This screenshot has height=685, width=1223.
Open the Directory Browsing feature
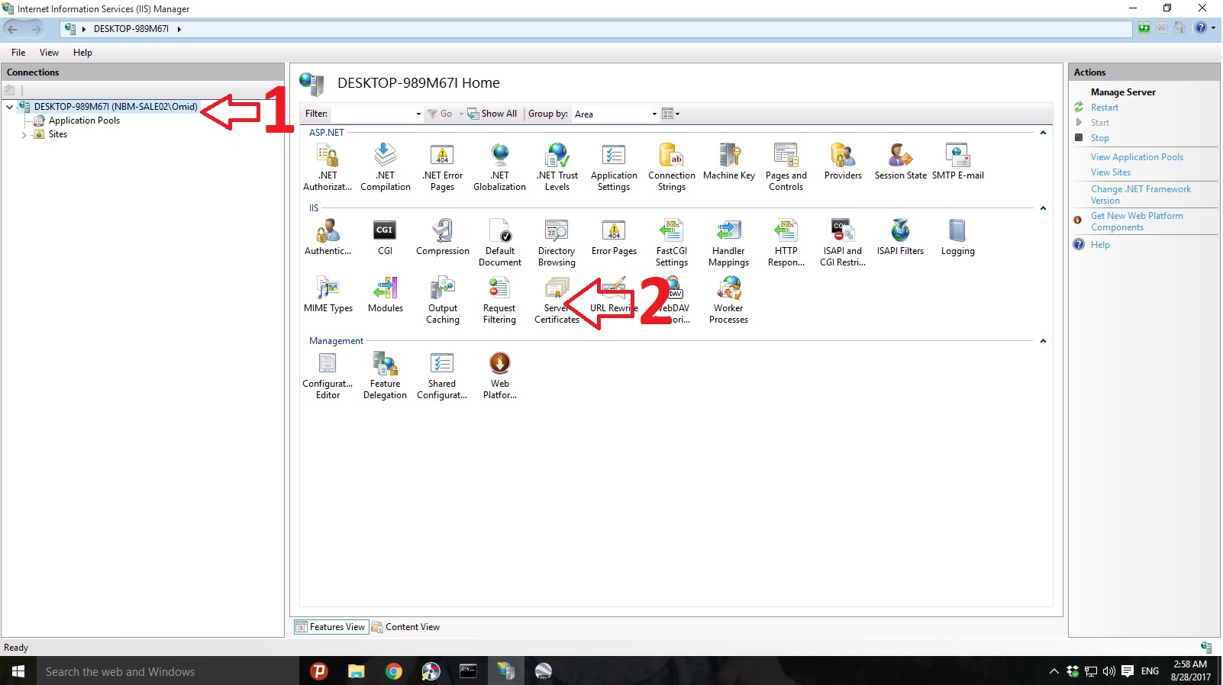[x=557, y=243]
